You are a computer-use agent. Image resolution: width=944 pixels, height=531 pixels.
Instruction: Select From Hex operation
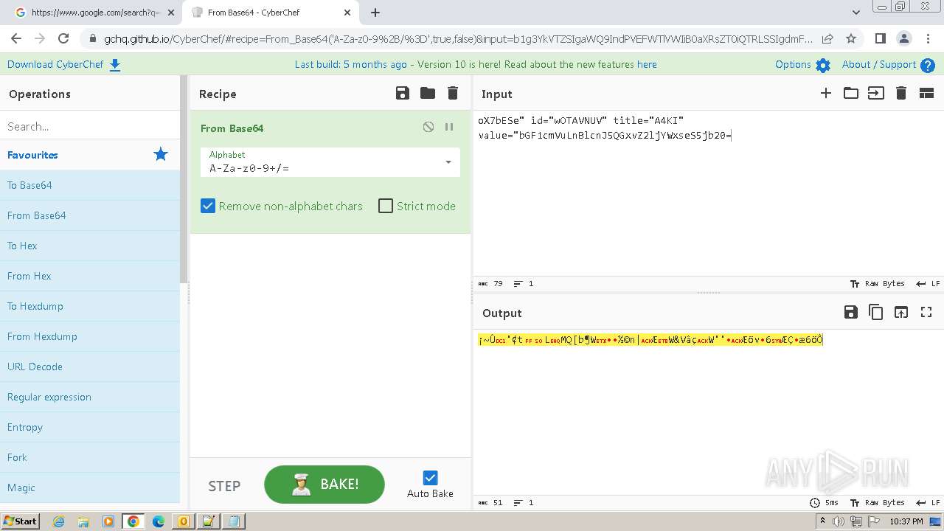point(90,276)
